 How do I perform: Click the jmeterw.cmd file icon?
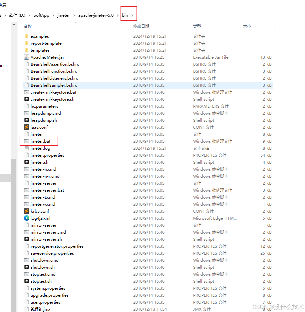[26, 204]
